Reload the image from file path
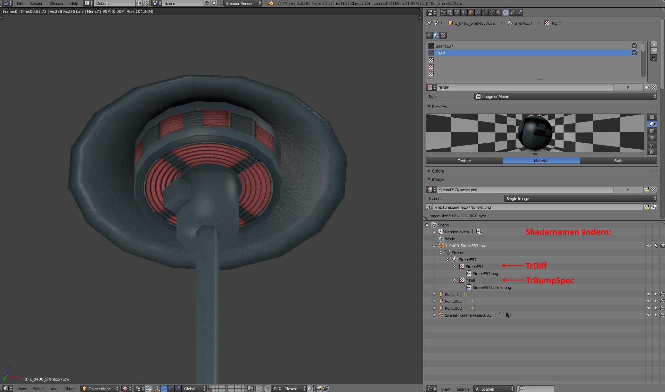 point(654,207)
